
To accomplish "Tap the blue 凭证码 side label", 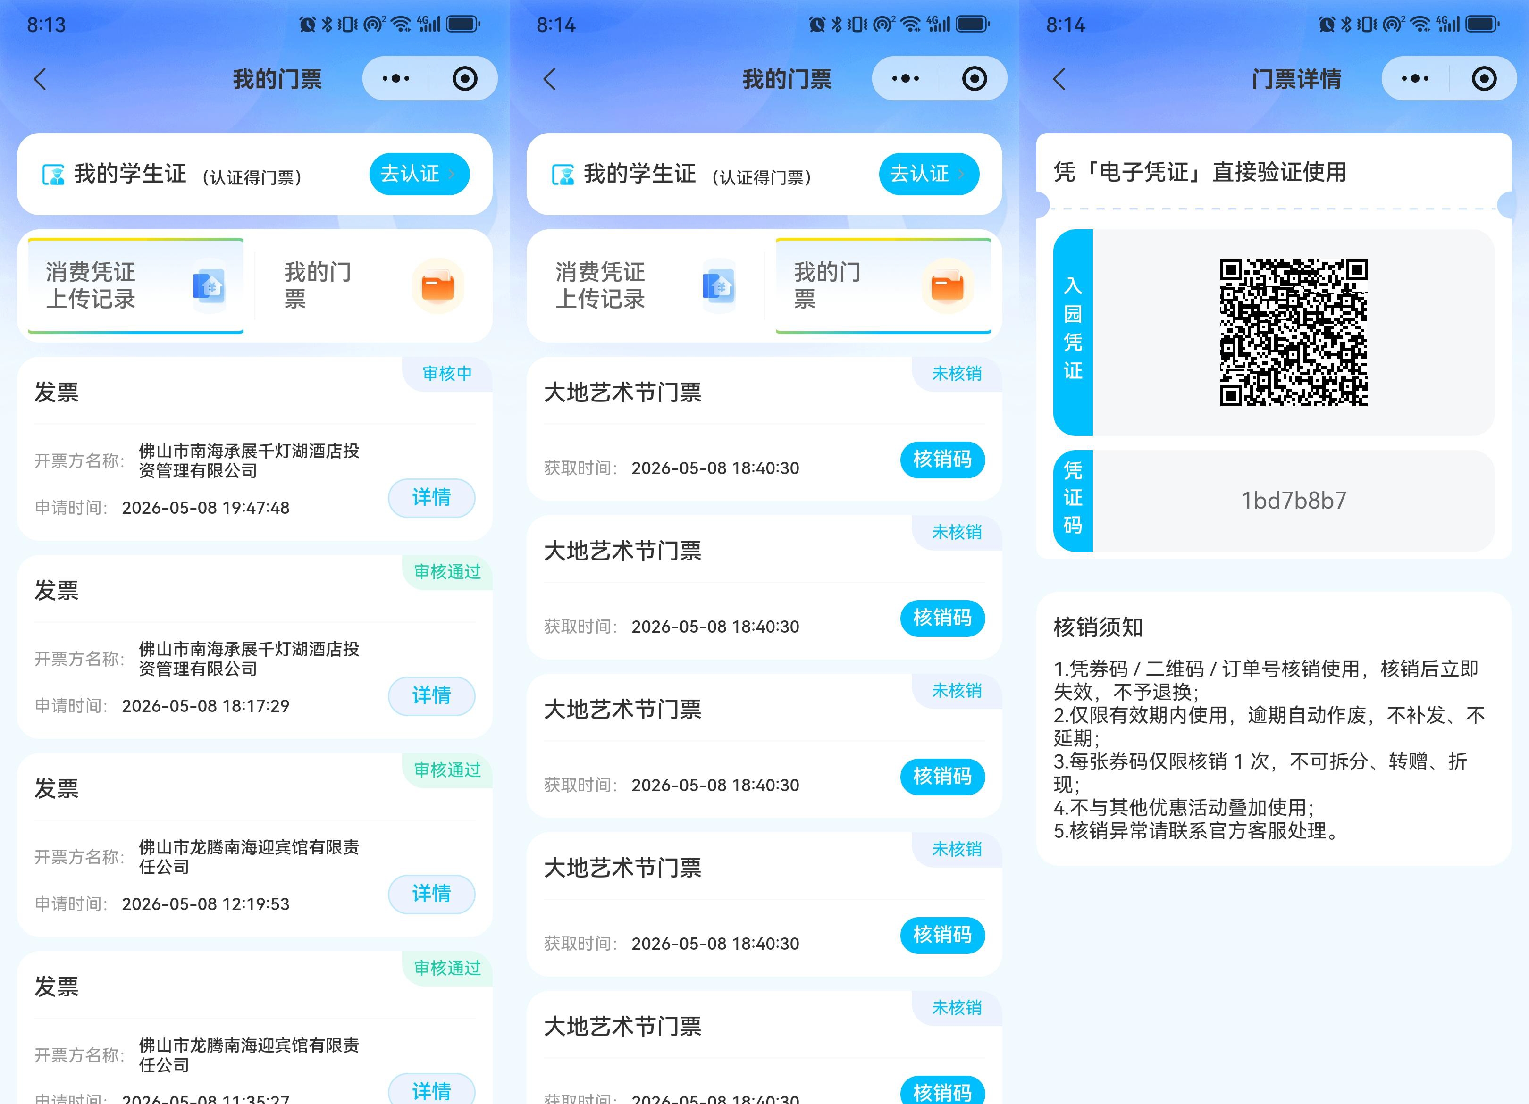I will pos(1073,501).
